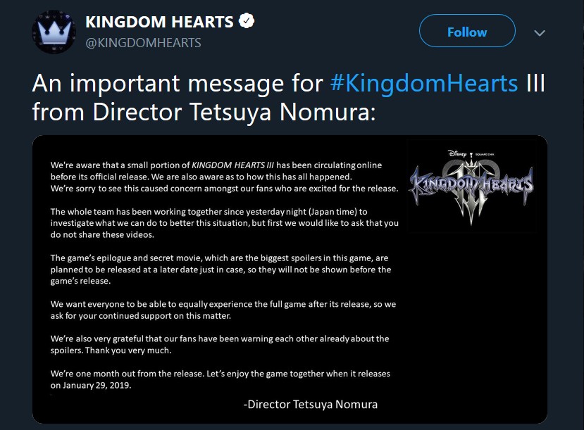
Task: Click the paragraph beginning "The whole team"
Action: 225,223
